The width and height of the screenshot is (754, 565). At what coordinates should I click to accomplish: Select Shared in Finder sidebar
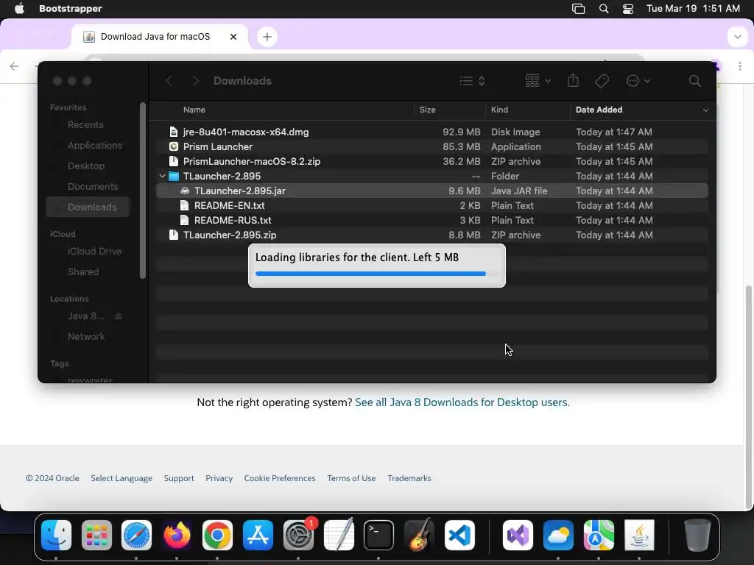82,272
